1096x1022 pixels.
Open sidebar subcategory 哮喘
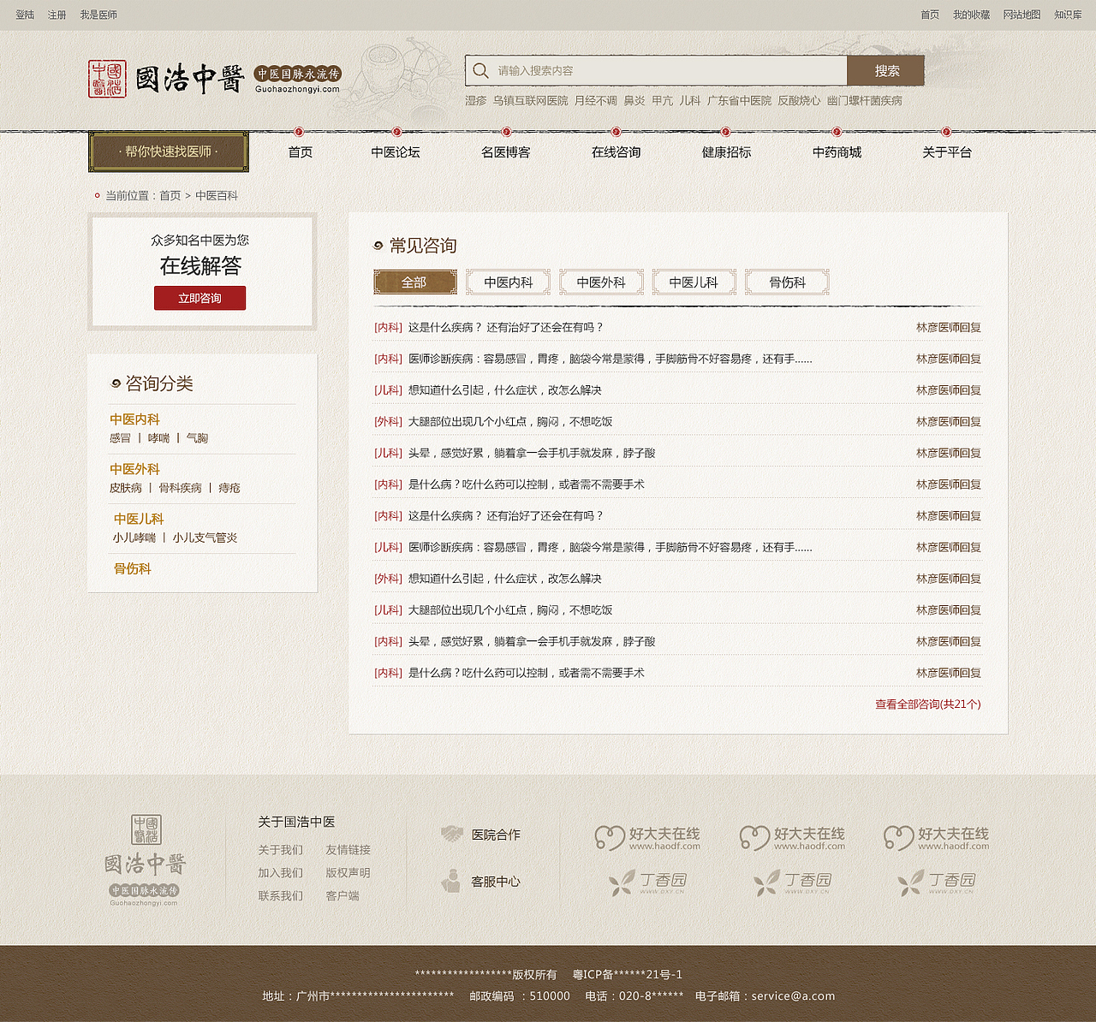[158, 438]
